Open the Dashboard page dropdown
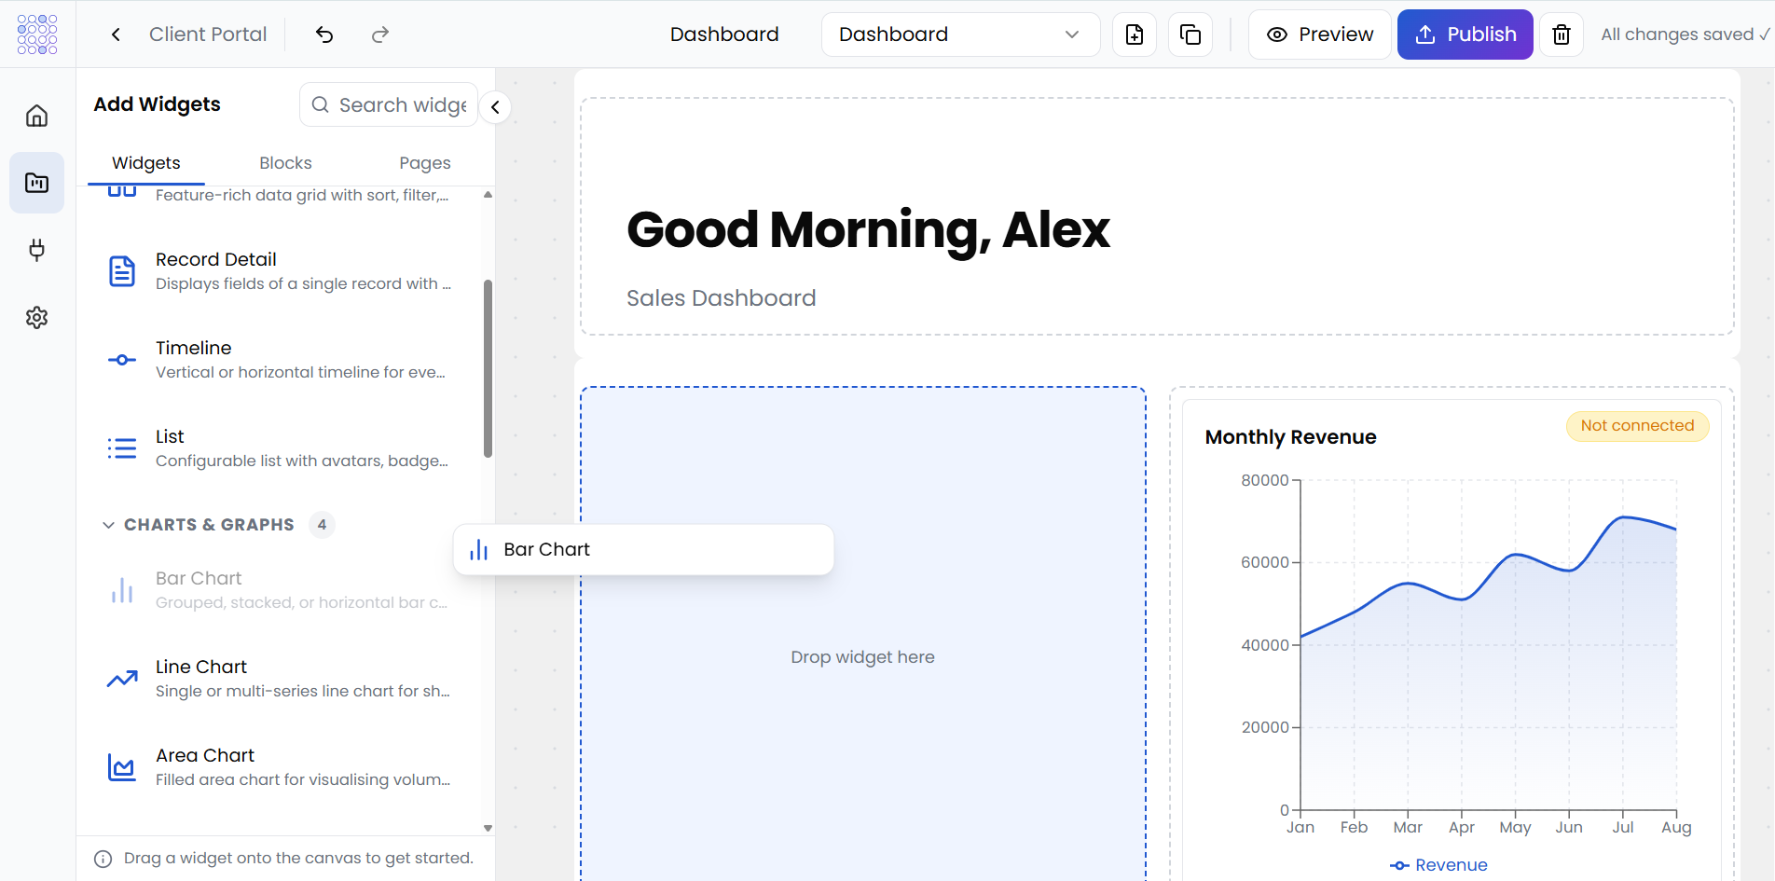This screenshot has height=881, width=1775. pos(960,34)
